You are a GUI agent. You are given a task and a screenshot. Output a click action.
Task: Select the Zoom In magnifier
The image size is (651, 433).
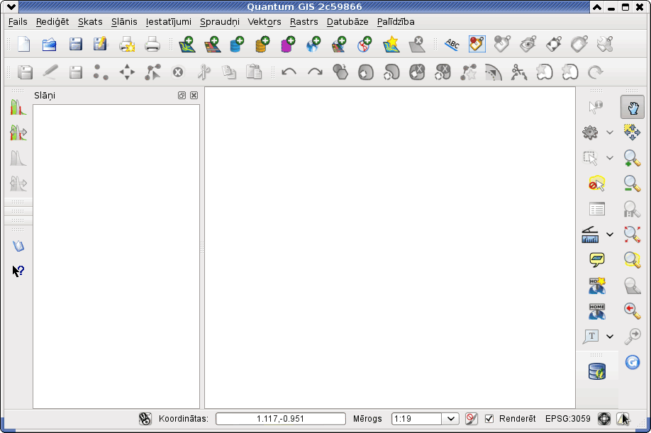[x=631, y=159]
